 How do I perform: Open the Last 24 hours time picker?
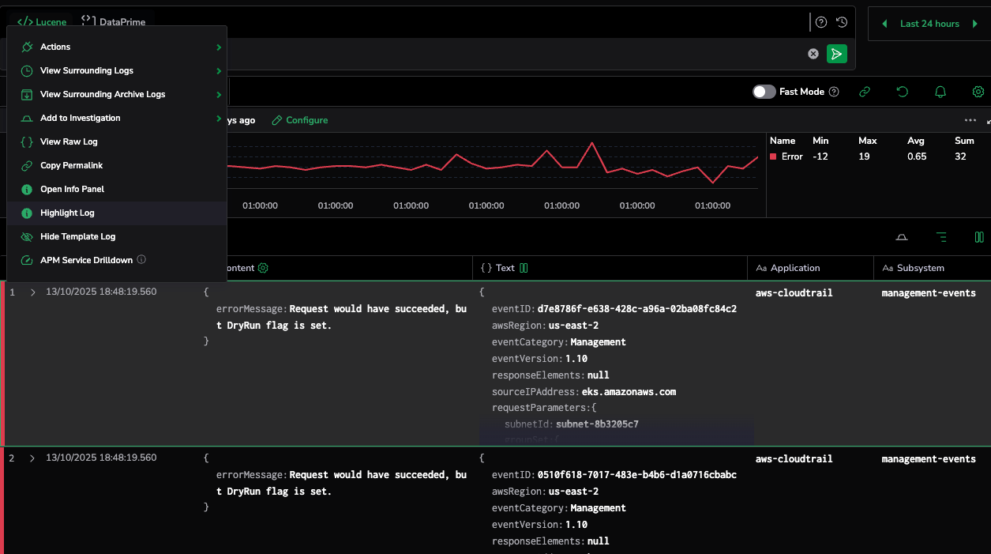pyautogui.click(x=929, y=24)
